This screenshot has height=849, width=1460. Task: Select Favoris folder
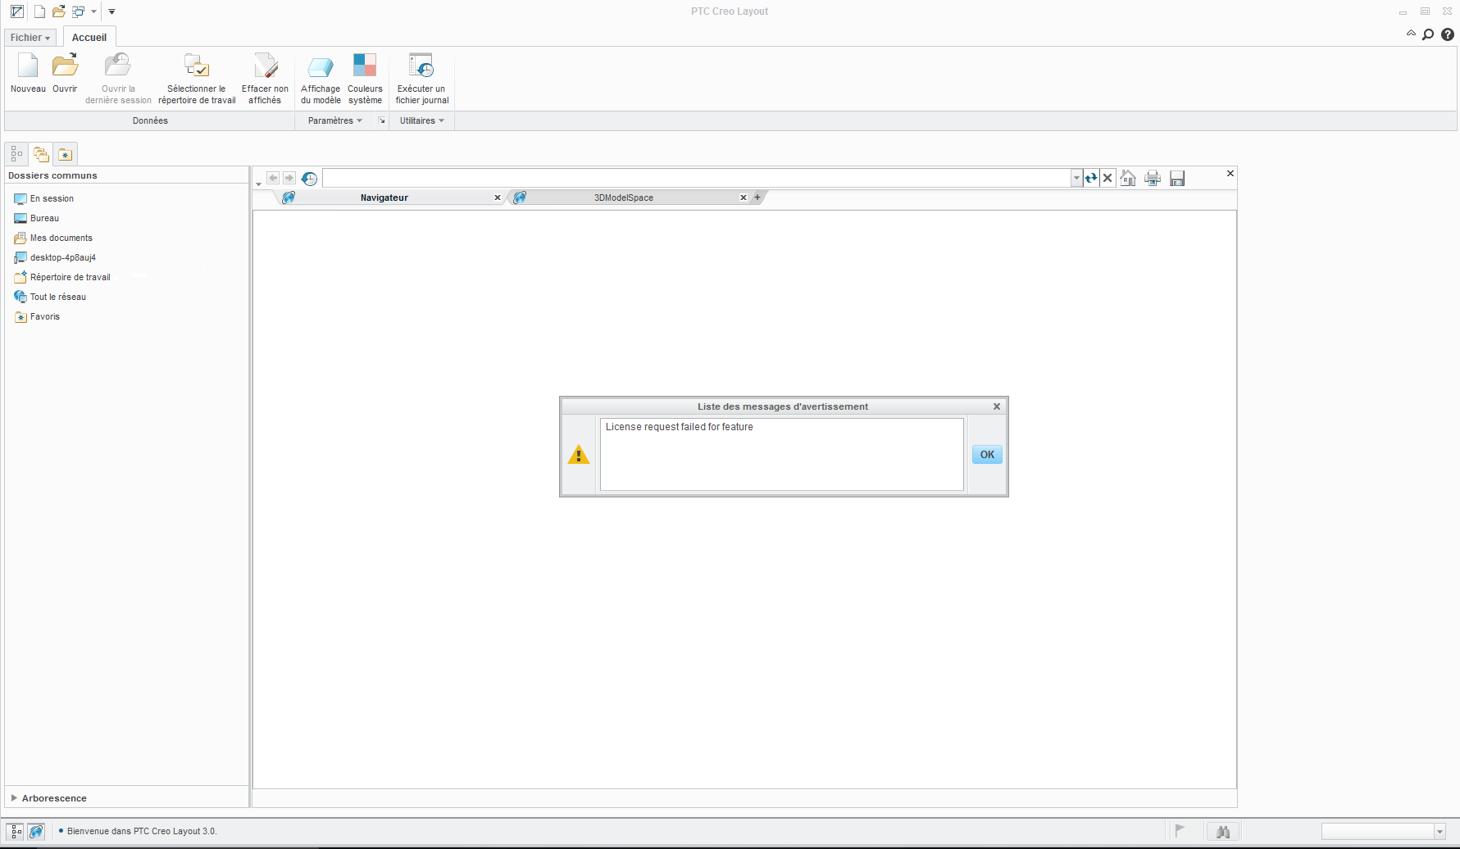click(x=37, y=316)
